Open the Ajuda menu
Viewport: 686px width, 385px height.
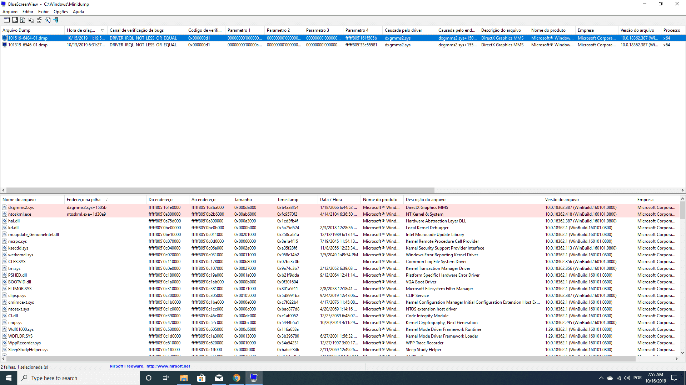pyautogui.click(x=78, y=12)
